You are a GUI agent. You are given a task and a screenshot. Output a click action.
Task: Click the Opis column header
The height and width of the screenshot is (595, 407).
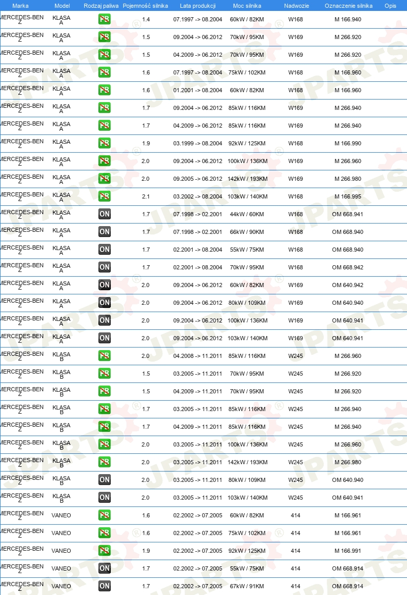[x=390, y=6]
